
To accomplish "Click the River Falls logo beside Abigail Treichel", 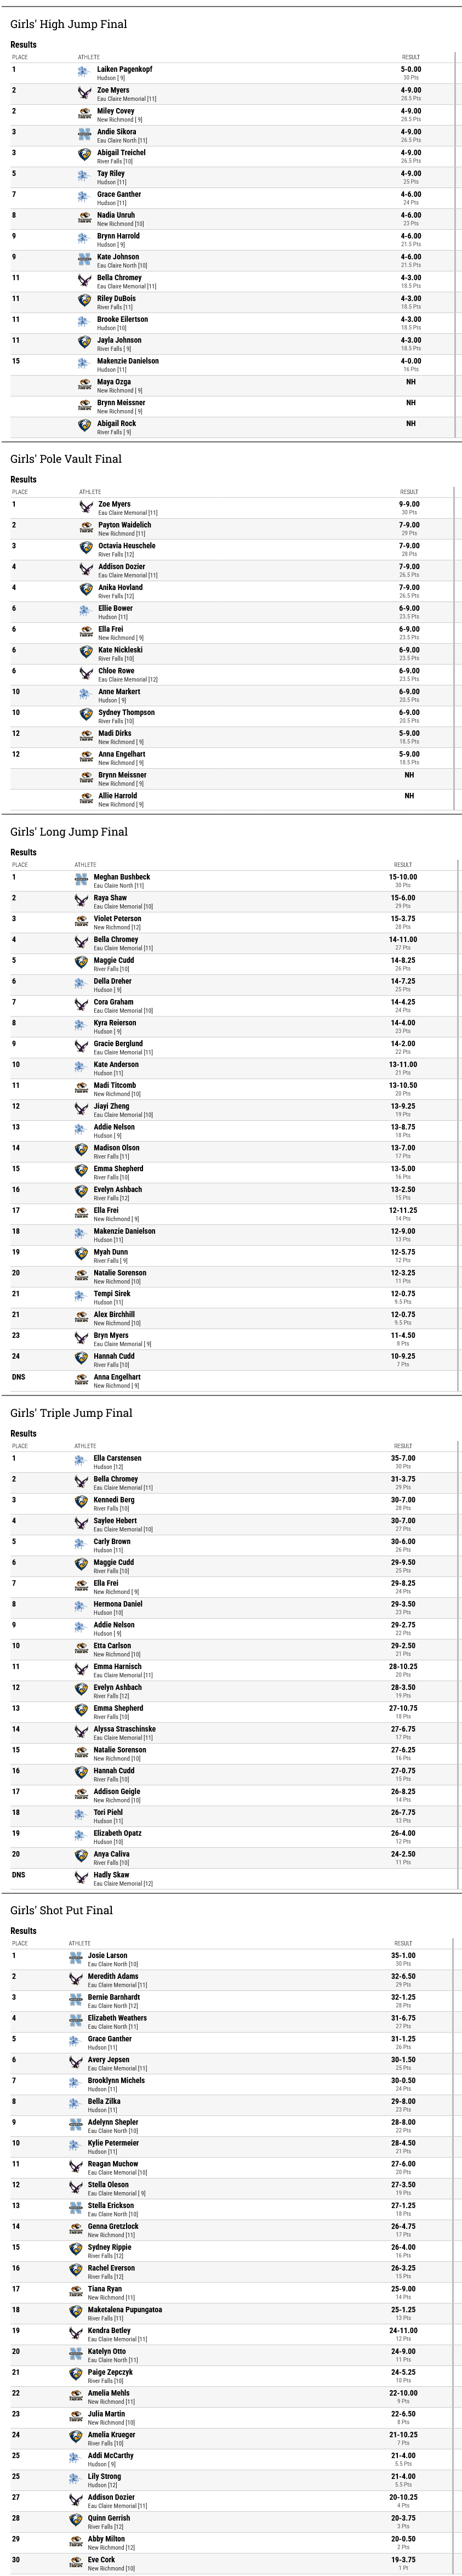I will (84, 155).
